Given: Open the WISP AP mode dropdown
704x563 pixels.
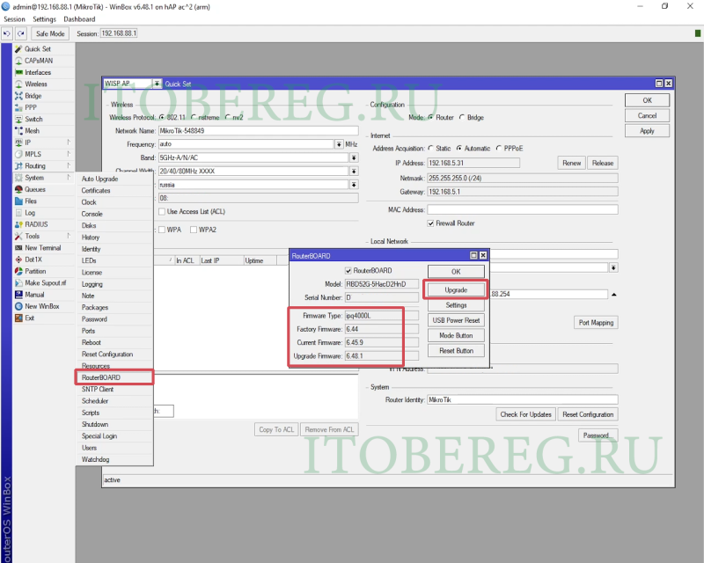Looking at the screenshot, I should tap(157, 84).
